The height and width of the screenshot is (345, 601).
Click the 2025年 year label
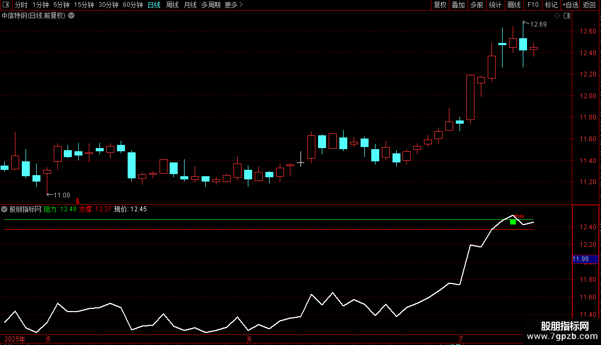point(14,339)
